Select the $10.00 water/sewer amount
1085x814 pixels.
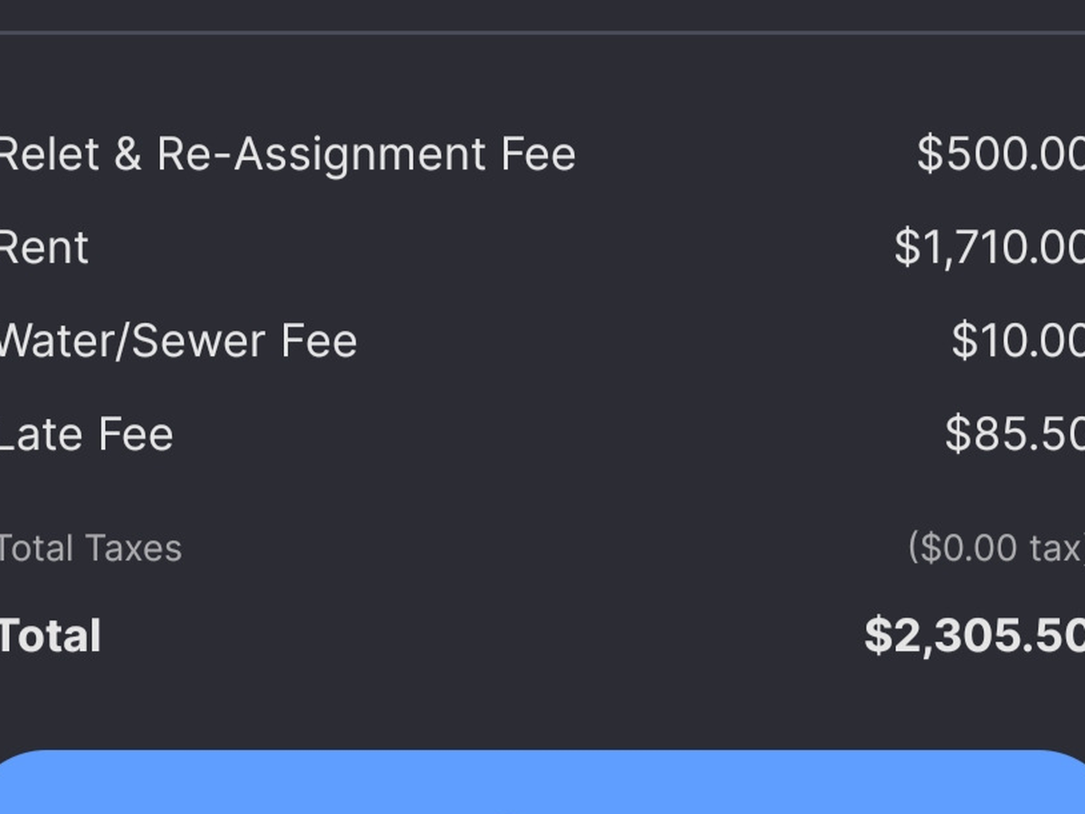(1017, 341)
